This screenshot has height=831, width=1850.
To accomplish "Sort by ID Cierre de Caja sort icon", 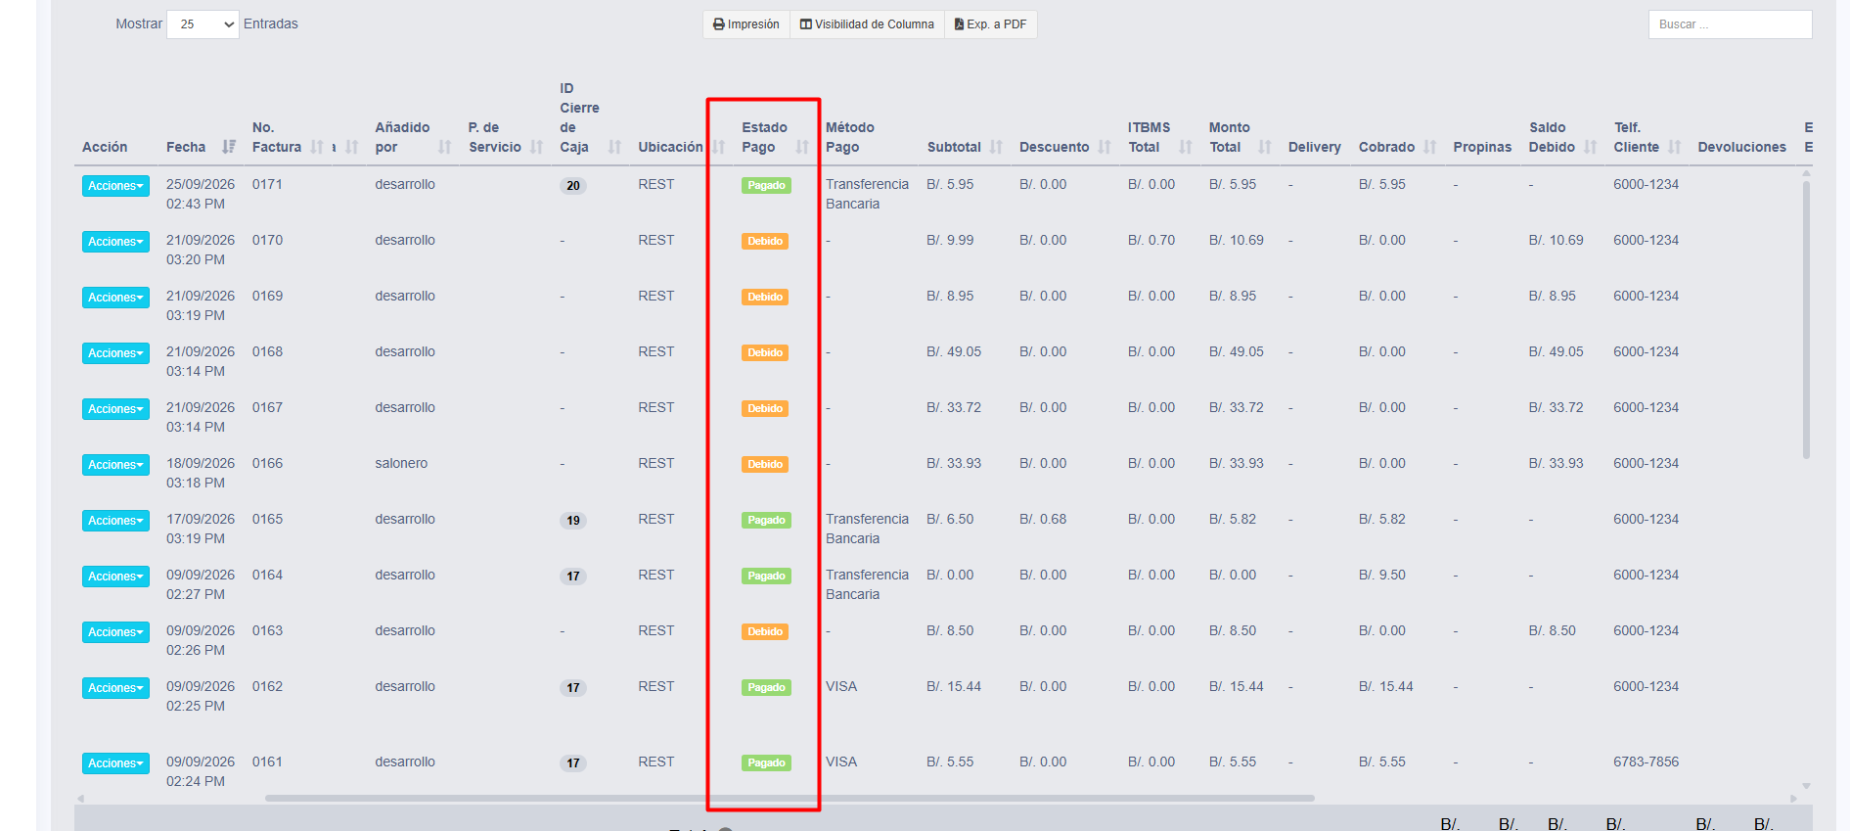I will point(614,147).
